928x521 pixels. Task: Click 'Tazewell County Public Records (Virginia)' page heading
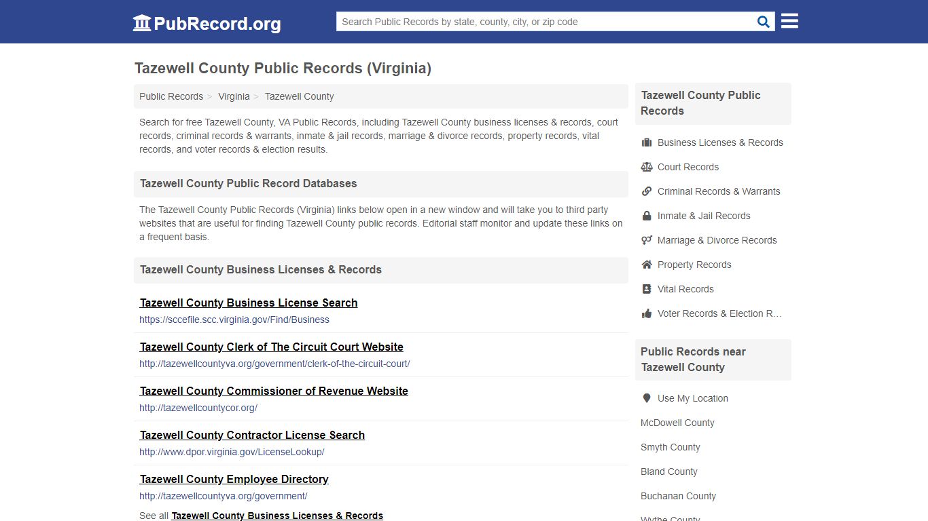click(283, 69)
